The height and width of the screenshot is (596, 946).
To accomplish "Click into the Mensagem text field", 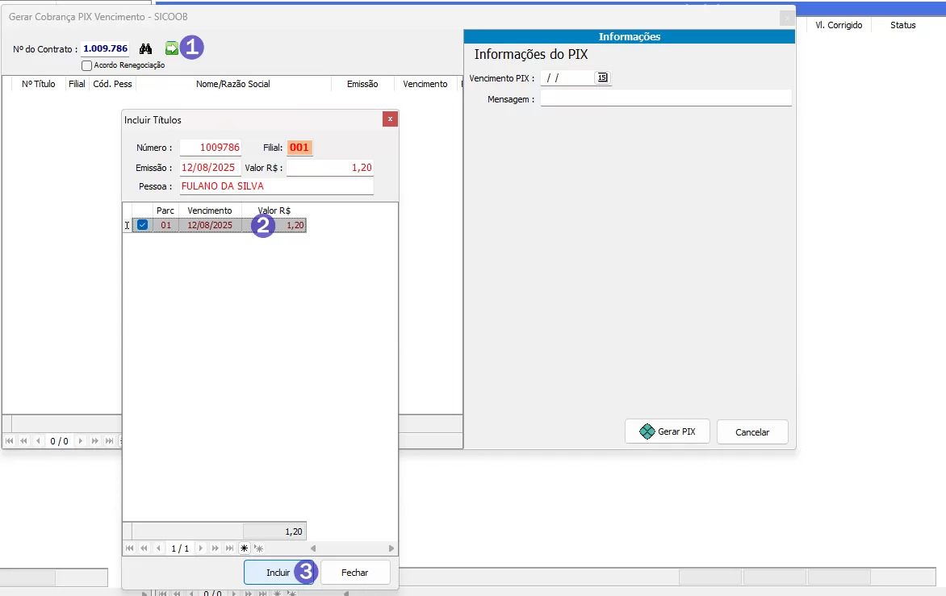I will (x=665, y=98).
